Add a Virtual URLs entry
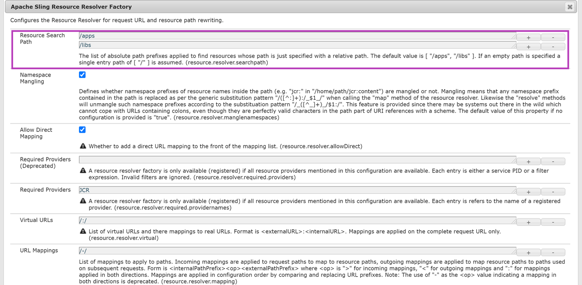This screenshot has height=285, width=582. click(x=529, y=222)
